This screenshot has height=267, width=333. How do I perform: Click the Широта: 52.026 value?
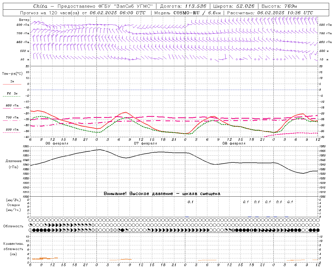coord(234,6)
